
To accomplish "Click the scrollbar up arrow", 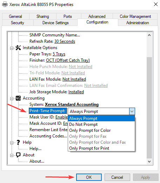I will [x=149, y=35].
